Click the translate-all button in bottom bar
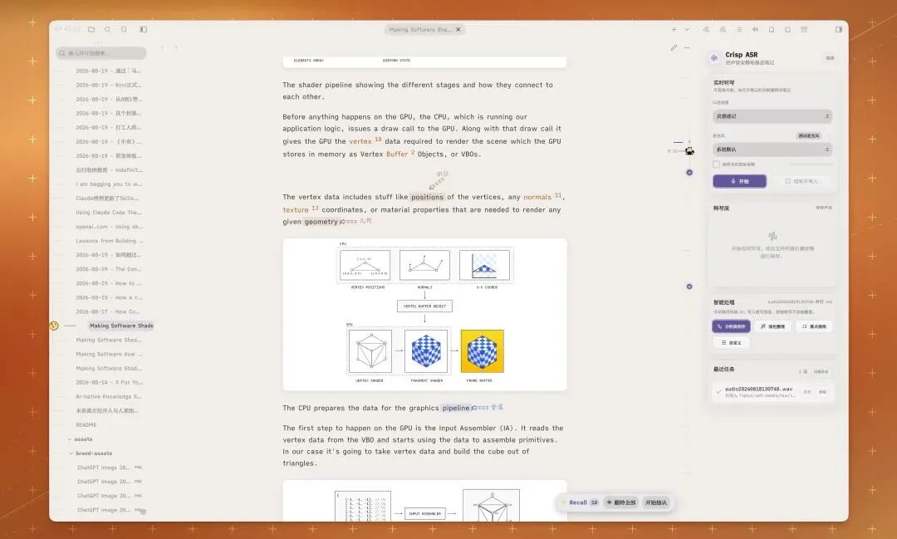The image size is (897, 539). (x=620, y=502)
